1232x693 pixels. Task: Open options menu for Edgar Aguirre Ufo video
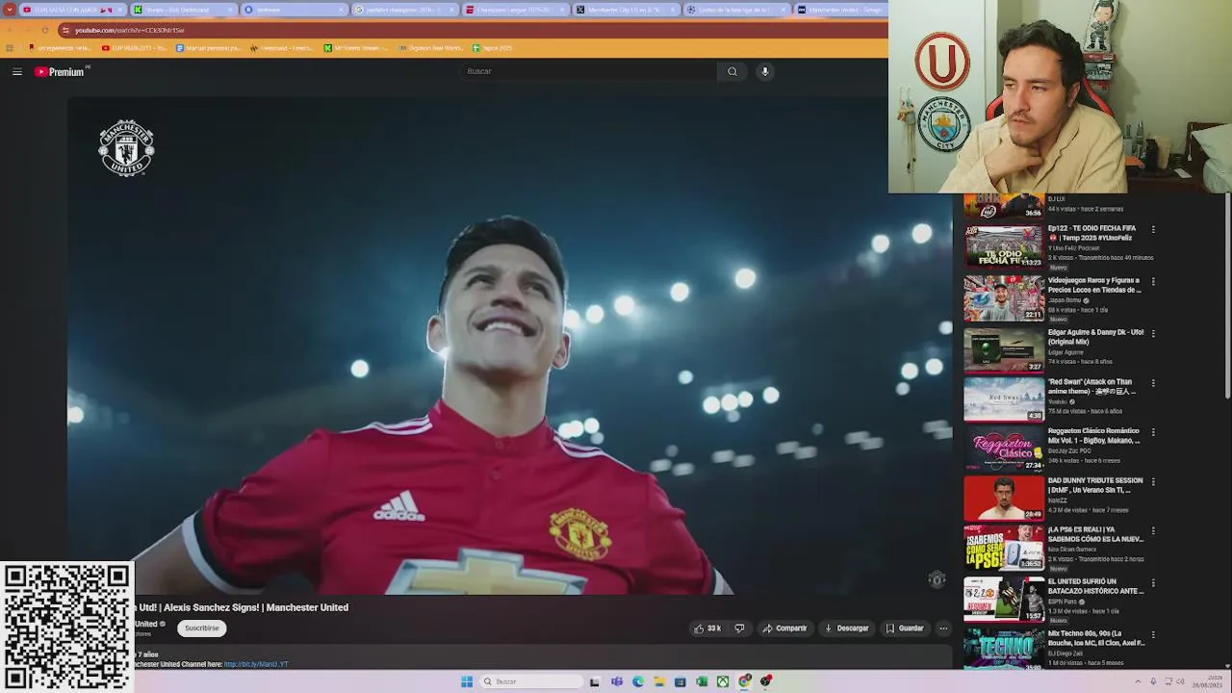click(1153, 333)
